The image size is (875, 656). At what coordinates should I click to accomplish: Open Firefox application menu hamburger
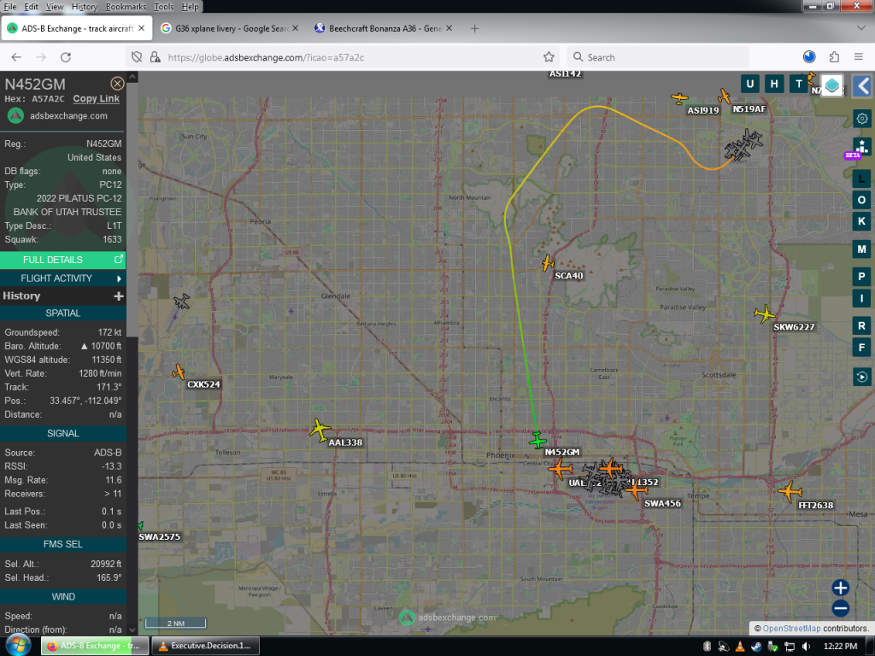tap(859, 57)
